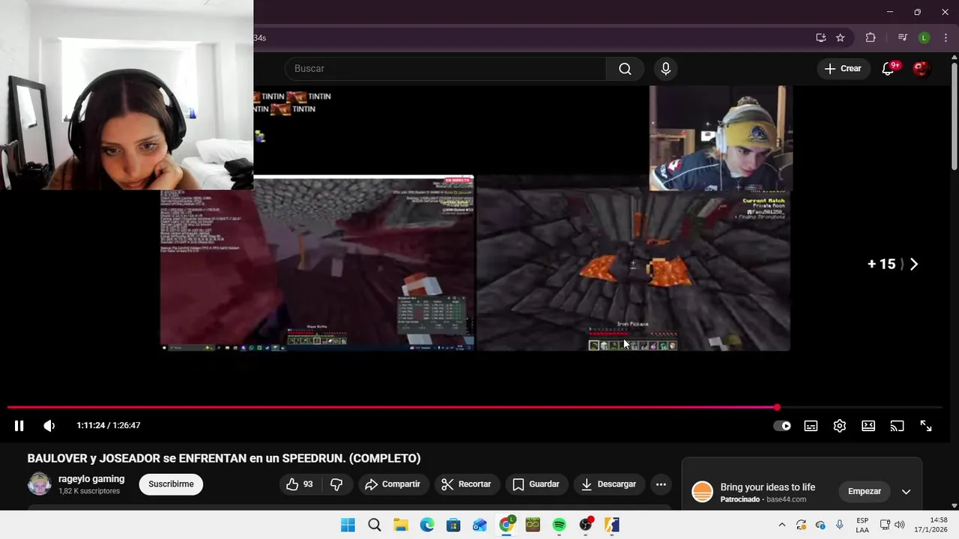Switch to theater mode
The image size is (959, 539).
(868, 426)
